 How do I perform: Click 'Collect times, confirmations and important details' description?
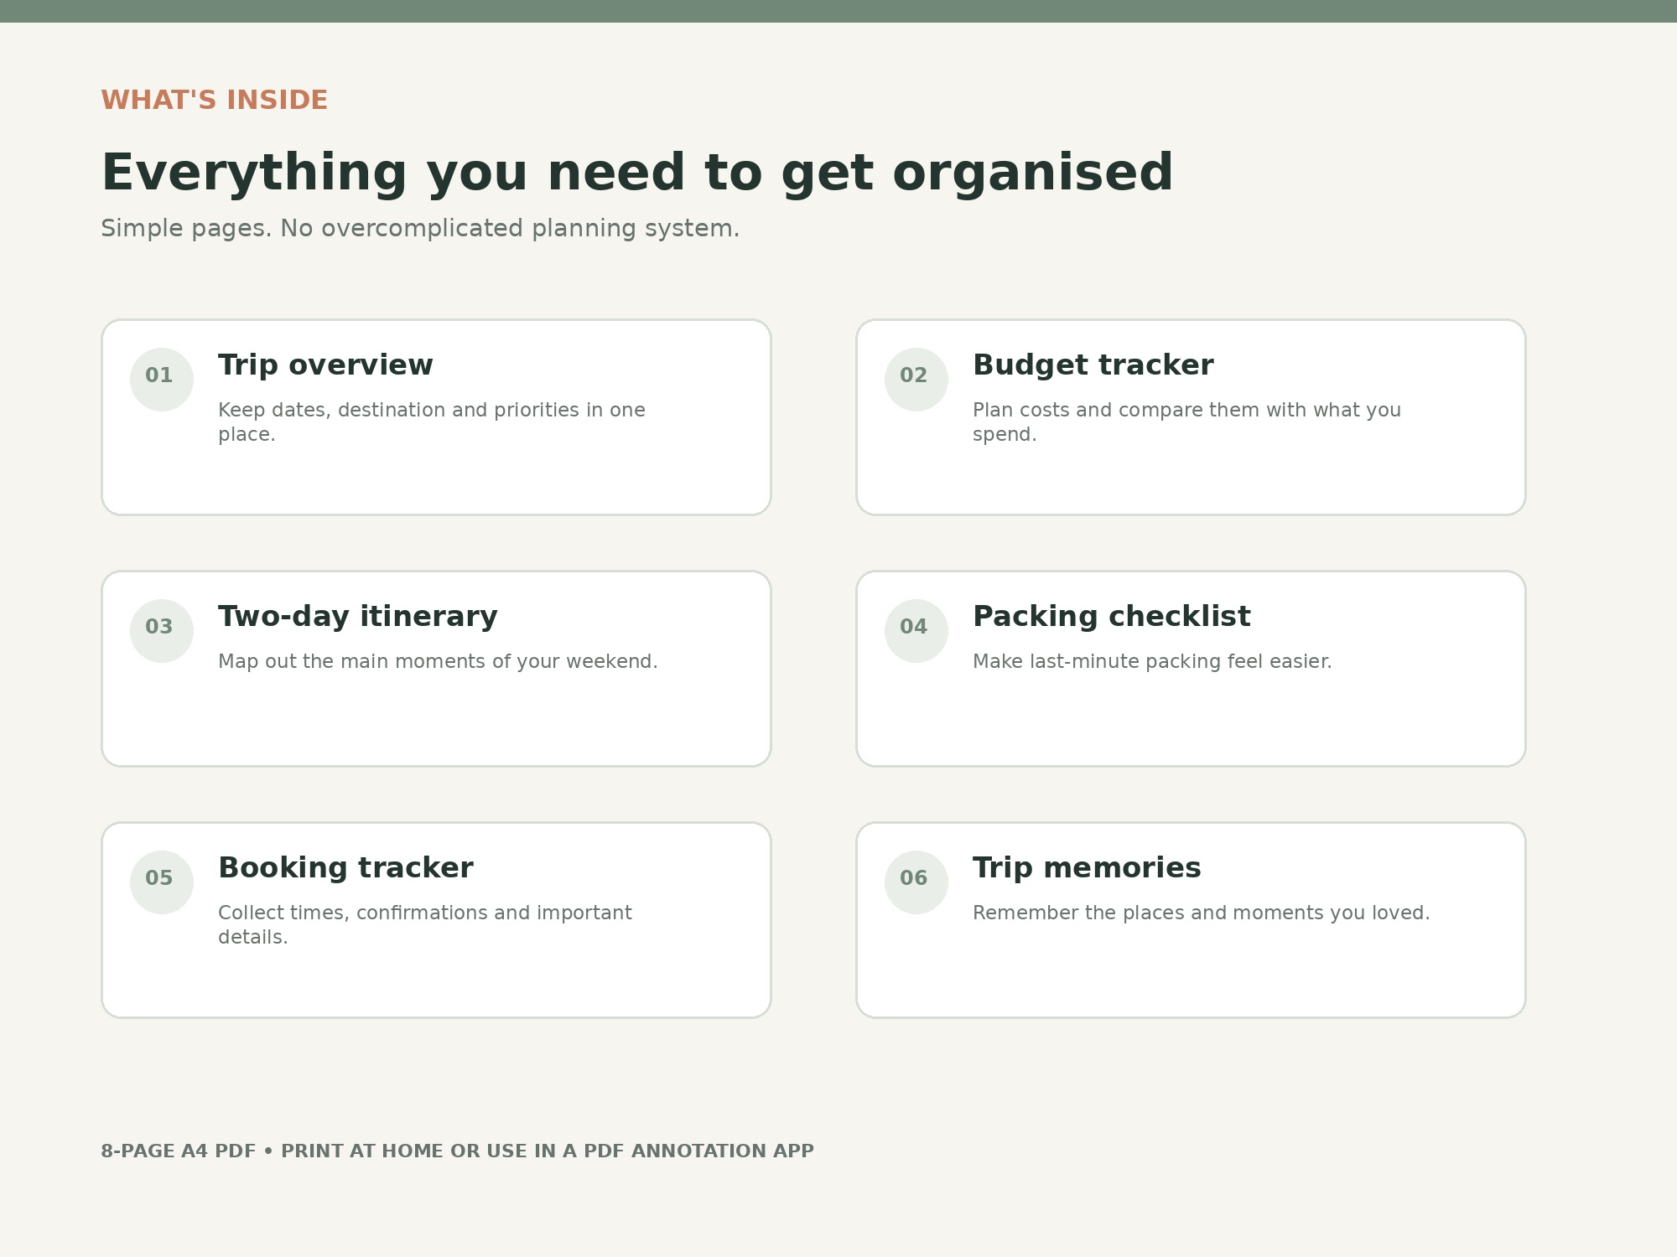425,925
